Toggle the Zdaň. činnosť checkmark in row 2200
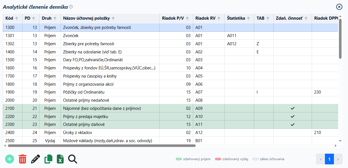Image resolution: width=348 pixels, height=168 pixels. pos(293,116)
